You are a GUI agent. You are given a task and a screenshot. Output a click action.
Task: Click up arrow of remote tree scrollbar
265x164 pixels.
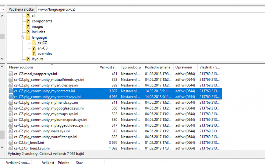point(2,16)
